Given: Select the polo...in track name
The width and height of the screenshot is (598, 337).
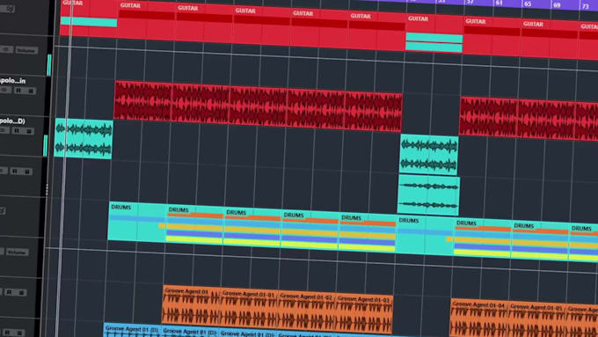Looking at the screenshot, I should click(12, 81).
